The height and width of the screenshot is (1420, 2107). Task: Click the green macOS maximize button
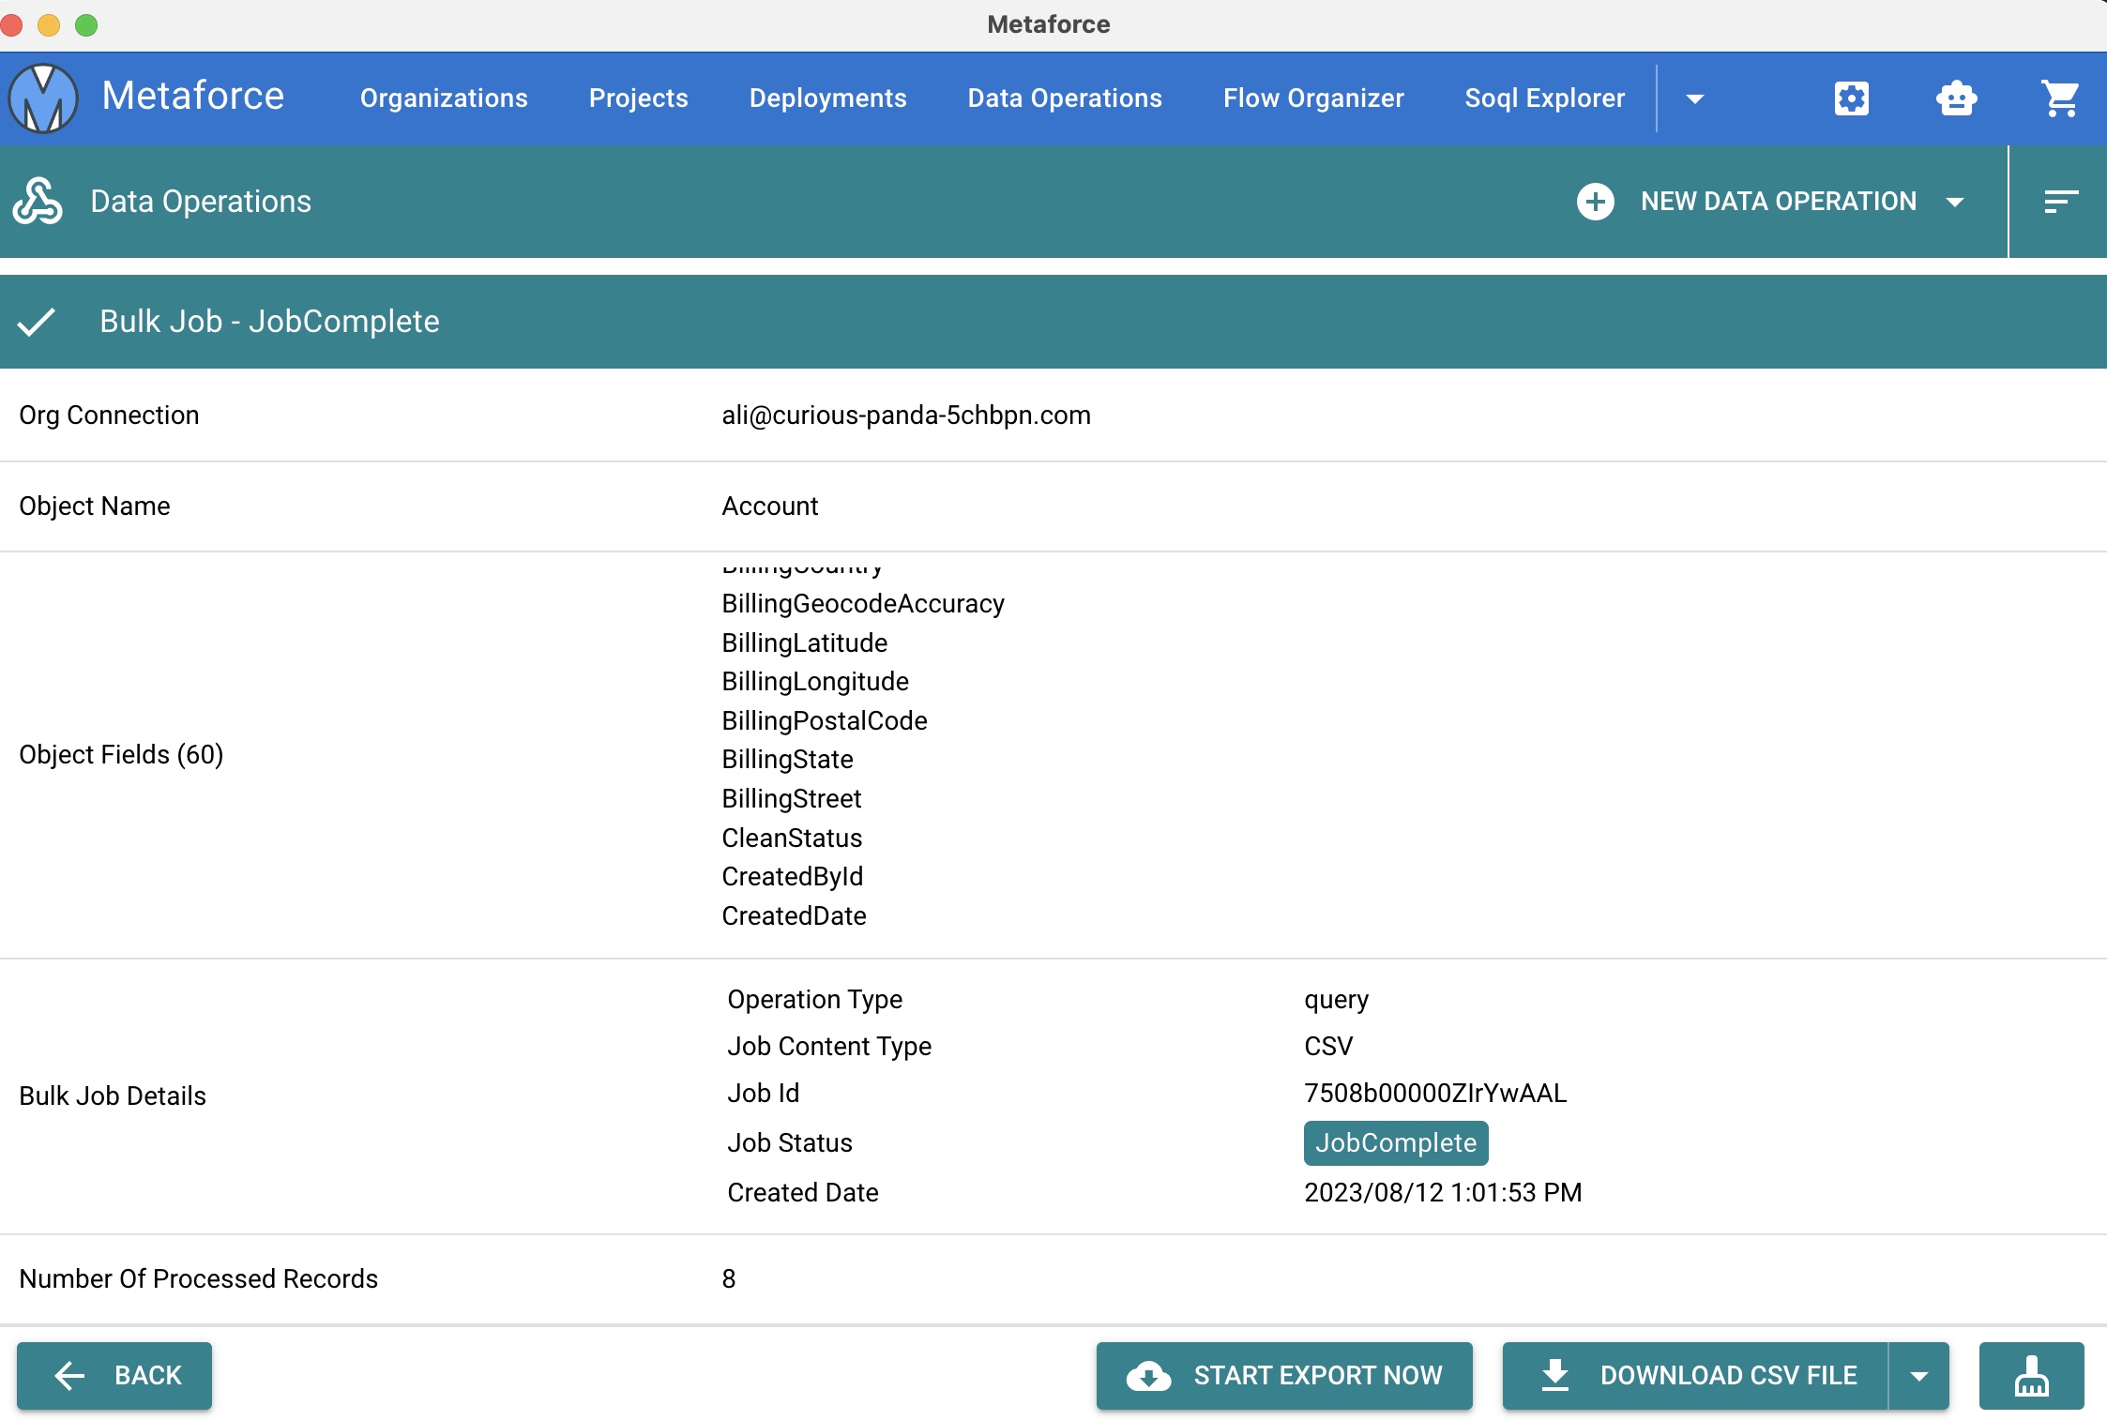click(x=86, y=25)
